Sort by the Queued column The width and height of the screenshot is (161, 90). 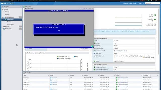(86, 75)
